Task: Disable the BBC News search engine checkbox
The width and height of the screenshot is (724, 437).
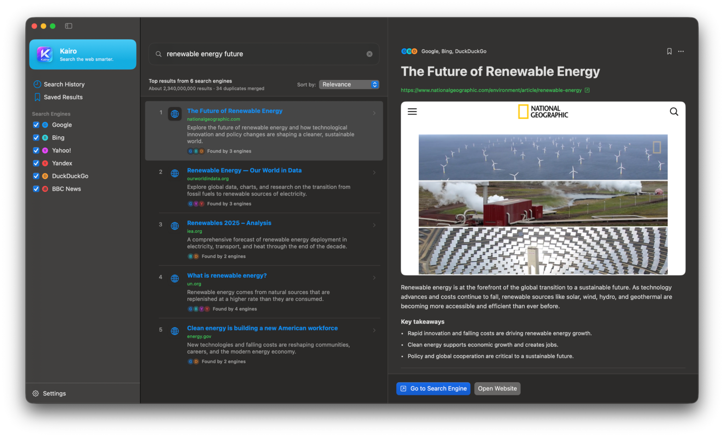Action: 36,189
